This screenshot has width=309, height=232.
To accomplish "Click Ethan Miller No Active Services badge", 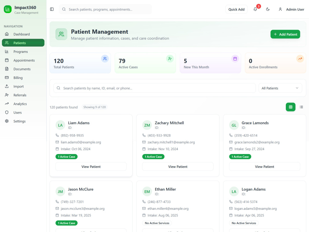I will coord(157,223).
